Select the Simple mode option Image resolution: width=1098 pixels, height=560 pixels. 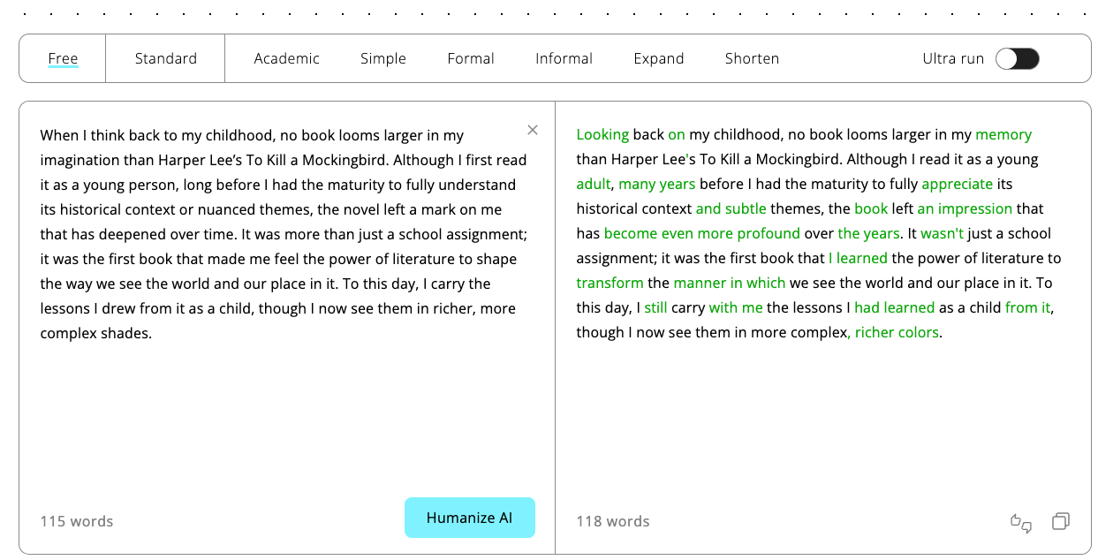(382, 59)
